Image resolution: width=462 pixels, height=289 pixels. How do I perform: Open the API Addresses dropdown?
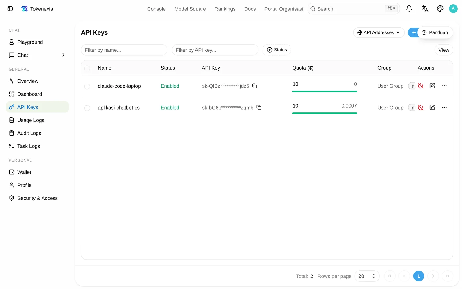point(379,32)
